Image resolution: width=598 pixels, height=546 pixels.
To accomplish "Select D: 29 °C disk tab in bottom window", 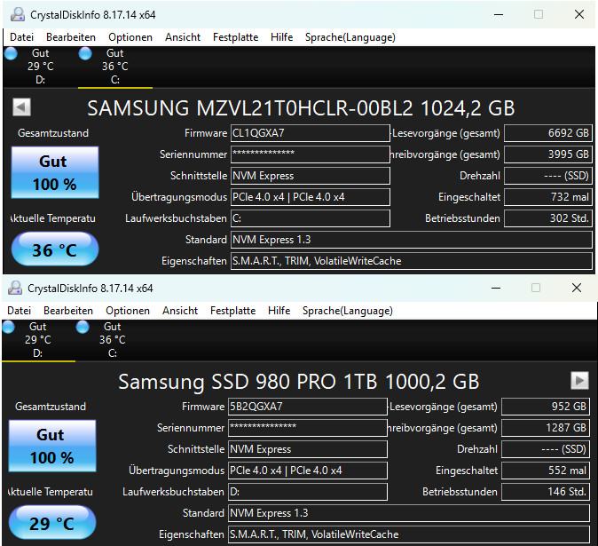I will (x=38, y=340).
